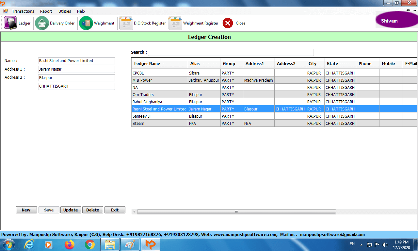Open the File Explorer taskbar icon
The image size is (418, 251).
[110, 244]
